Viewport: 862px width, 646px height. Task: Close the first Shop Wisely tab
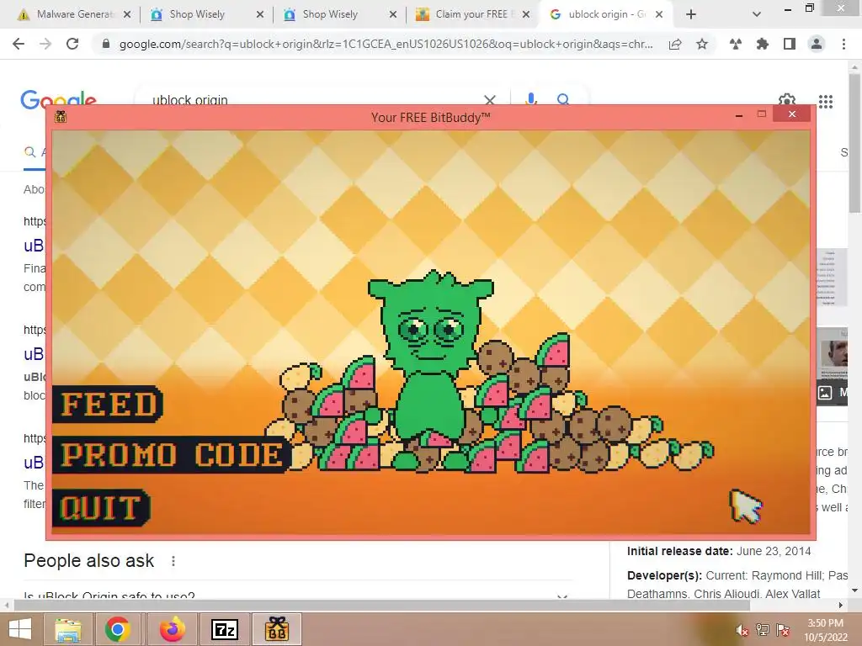point(260,15)
